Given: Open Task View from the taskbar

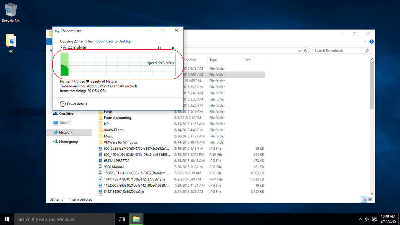Looking at the screenshot, I should [122, 219].
